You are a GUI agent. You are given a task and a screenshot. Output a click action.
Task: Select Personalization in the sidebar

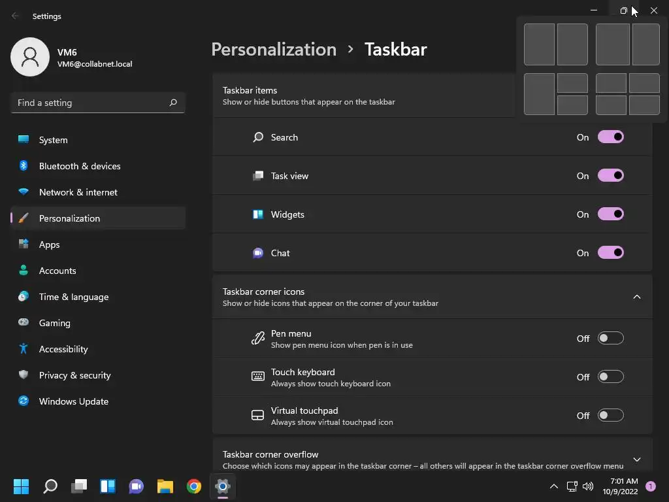[98, 218]
